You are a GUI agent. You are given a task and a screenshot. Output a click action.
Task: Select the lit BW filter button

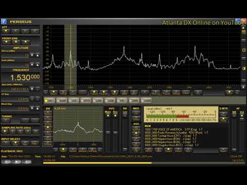coord(48,128)
